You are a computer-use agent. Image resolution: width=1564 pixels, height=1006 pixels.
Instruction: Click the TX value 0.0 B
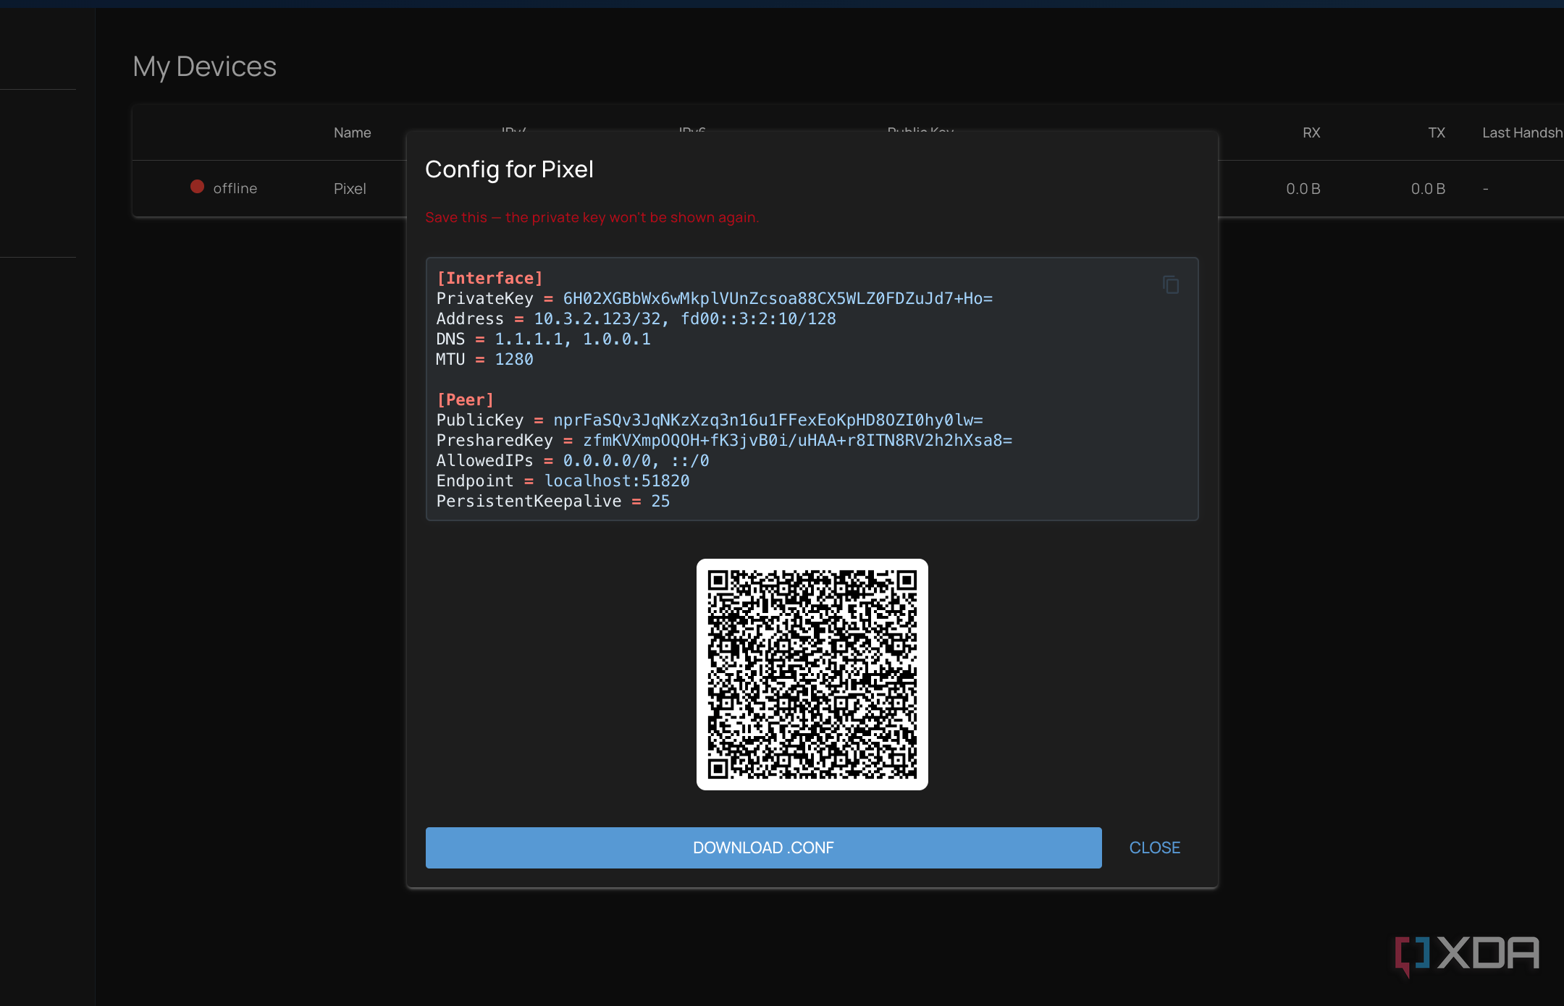(1428, 188)
